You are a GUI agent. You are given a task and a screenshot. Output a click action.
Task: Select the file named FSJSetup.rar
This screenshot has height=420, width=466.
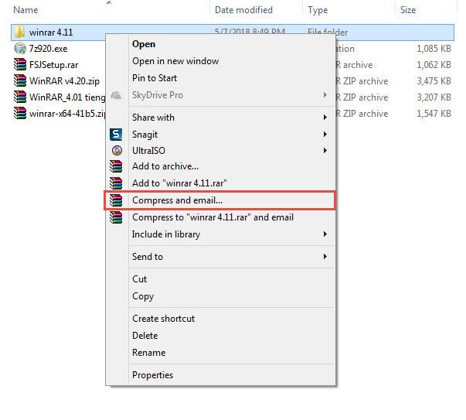pos(54,65)
